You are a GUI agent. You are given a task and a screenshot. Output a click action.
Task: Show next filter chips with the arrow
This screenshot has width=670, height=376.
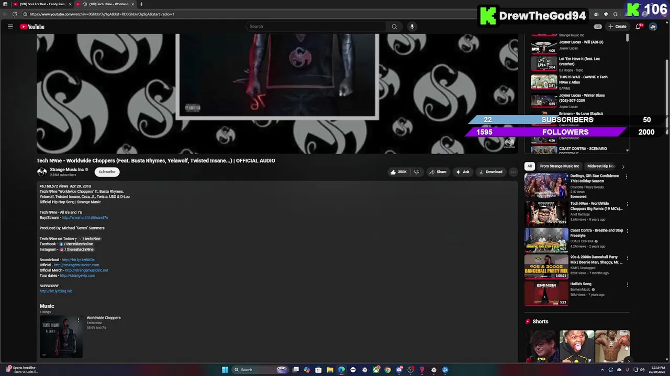(x=623, y=167)
